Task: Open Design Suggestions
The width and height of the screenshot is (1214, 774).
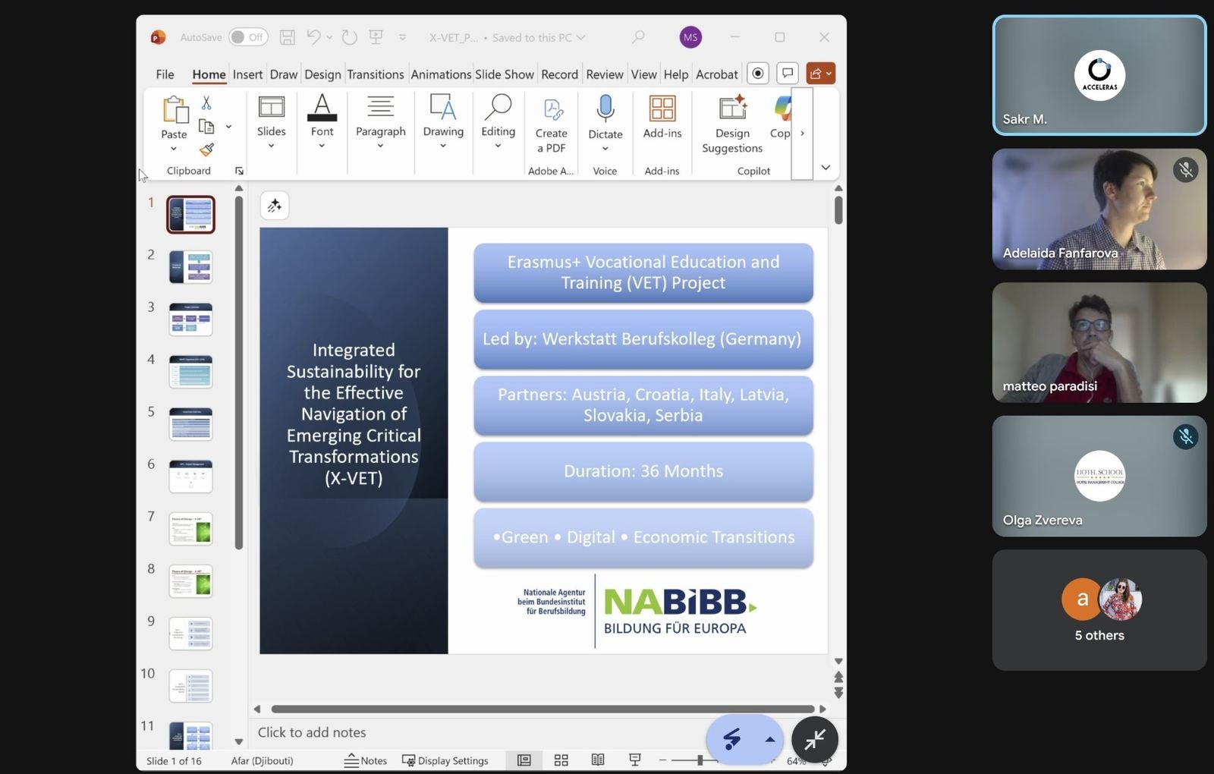Action: (x=732, y=124)
